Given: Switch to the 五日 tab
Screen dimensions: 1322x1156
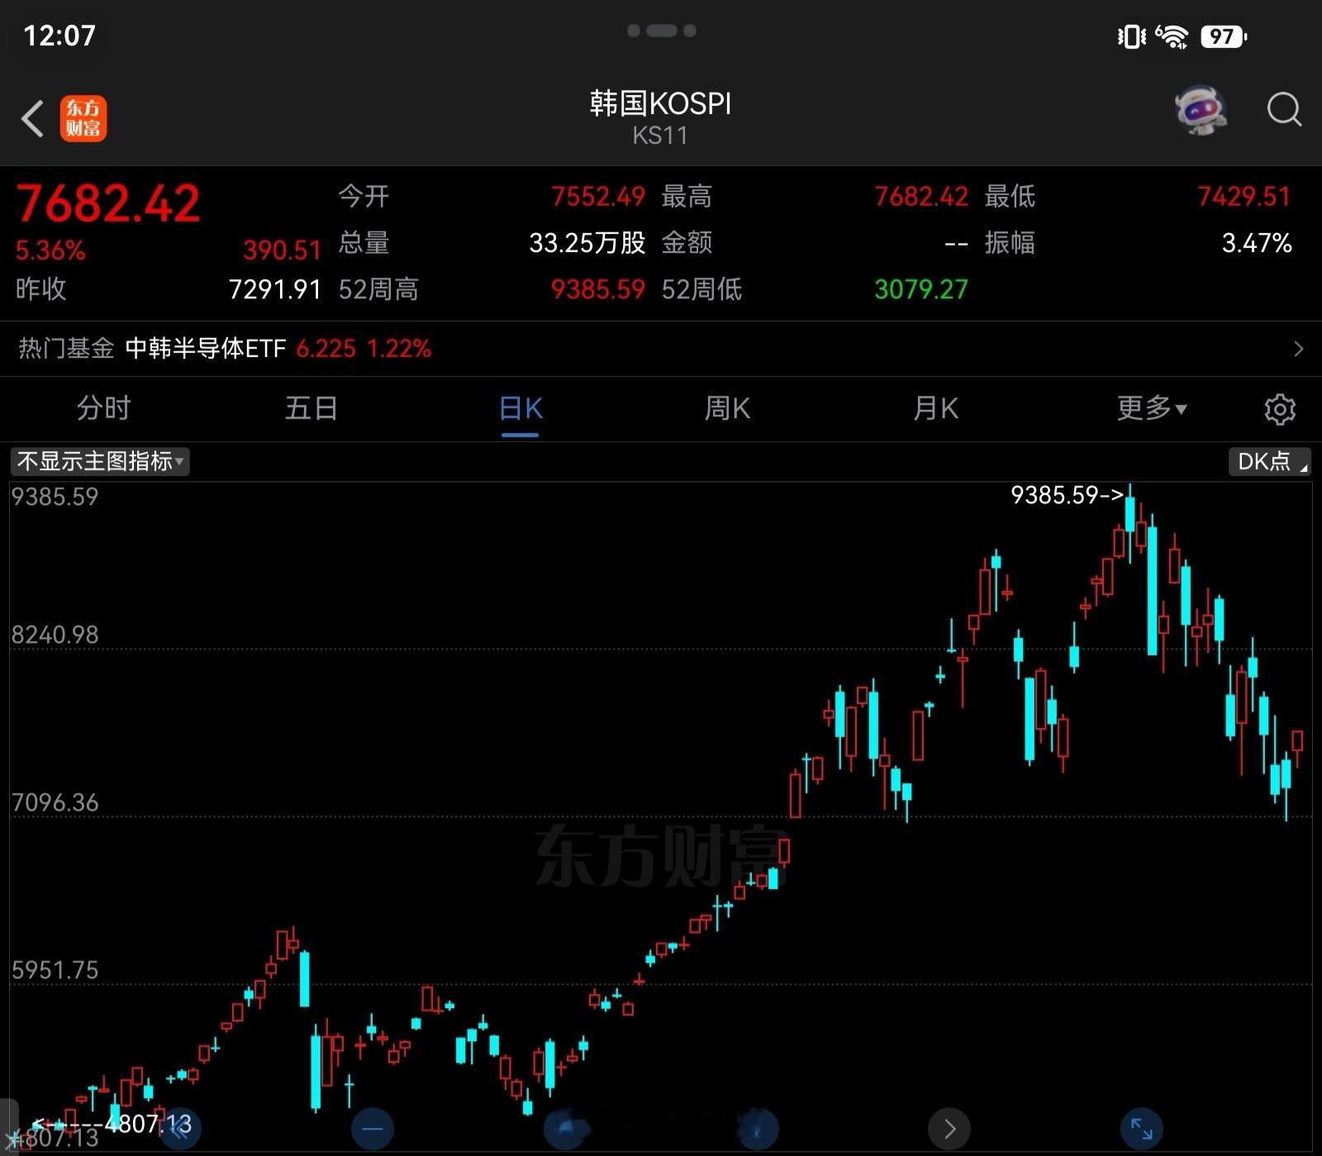Looking at the screenshot, I should 311,408.
